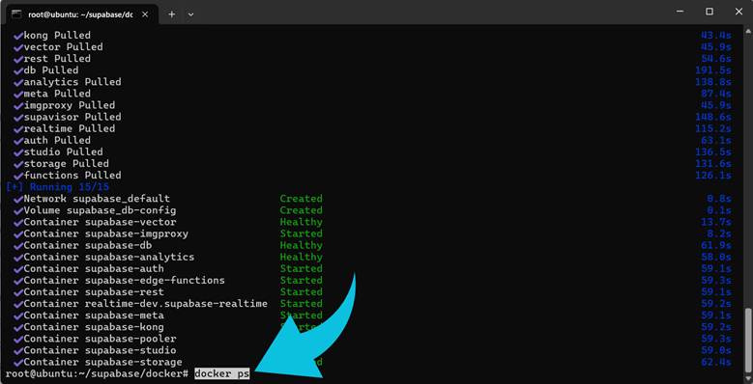Click the 'rest Pulled' line
753x384 pixels.
click(x=57, y=59)
